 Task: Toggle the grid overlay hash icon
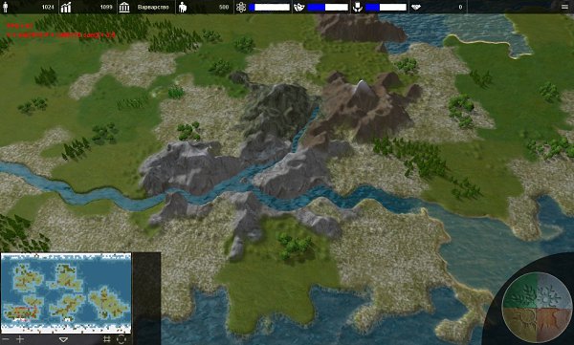coord(107,339)
